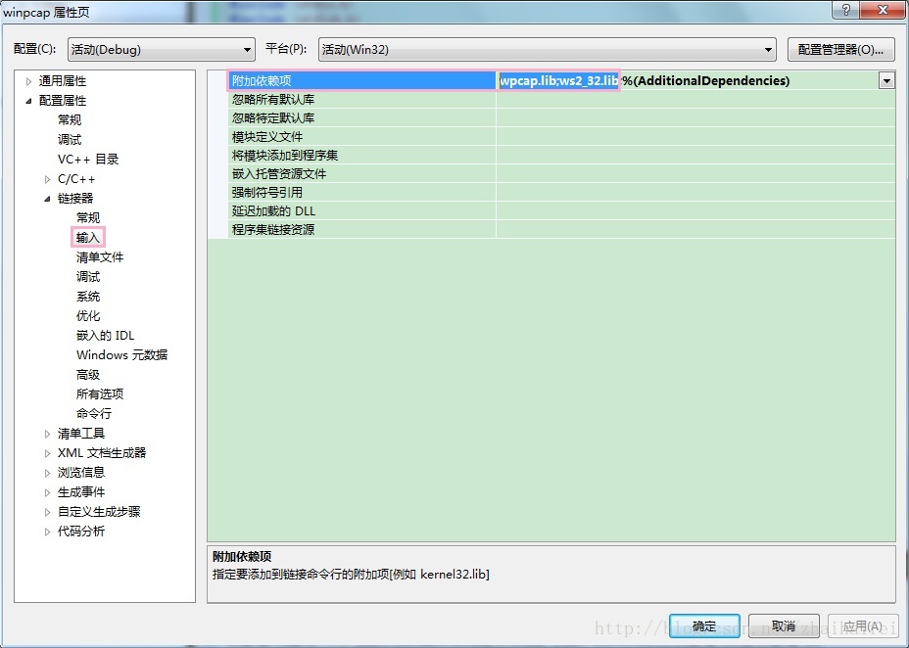Expand the C/C++ tree node
The width and height of the screenshot is (909, 648).
pyautogui.click(x=48, y=179)
